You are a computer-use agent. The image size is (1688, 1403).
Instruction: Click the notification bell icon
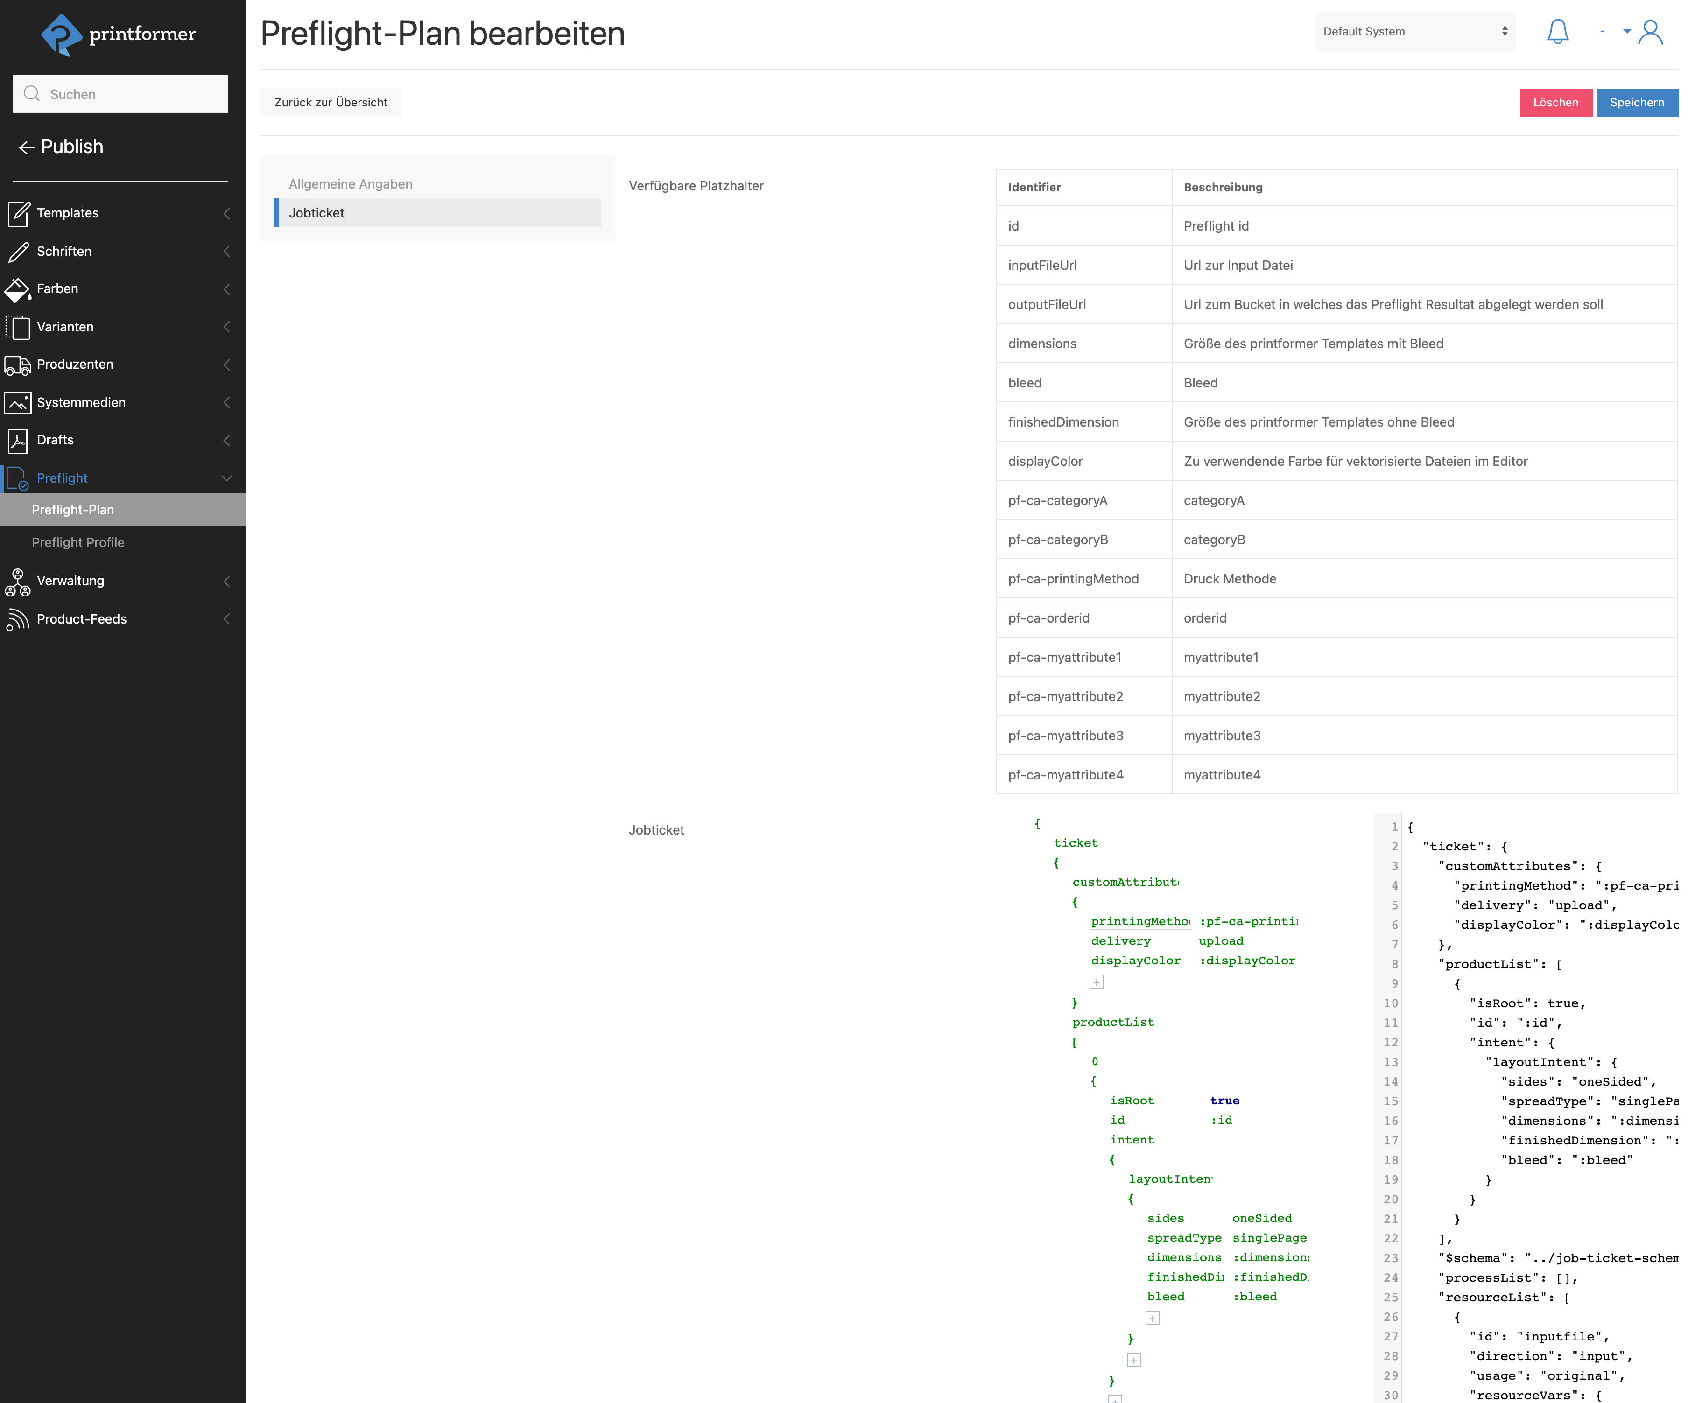1557,32
